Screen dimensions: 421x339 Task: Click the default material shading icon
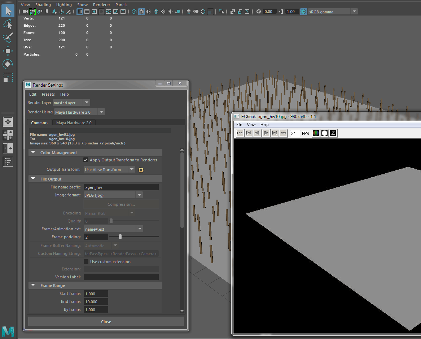tap(149, 11)
